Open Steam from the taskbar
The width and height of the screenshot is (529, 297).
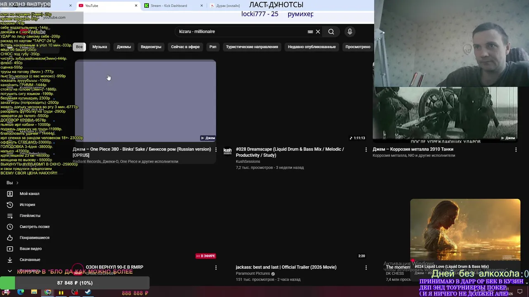pyautogui.click(x=88, y=292)
